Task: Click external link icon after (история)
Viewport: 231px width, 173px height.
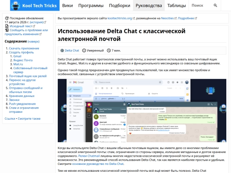Action: coord(45,22)
